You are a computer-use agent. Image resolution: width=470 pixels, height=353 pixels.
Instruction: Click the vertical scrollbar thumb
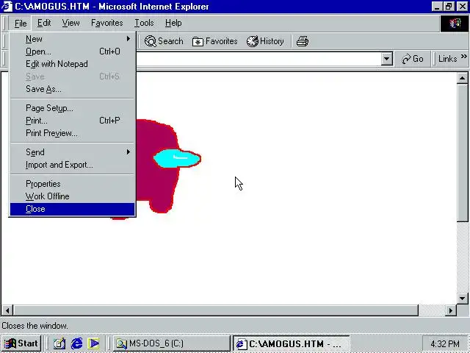(x=462, y=153)
